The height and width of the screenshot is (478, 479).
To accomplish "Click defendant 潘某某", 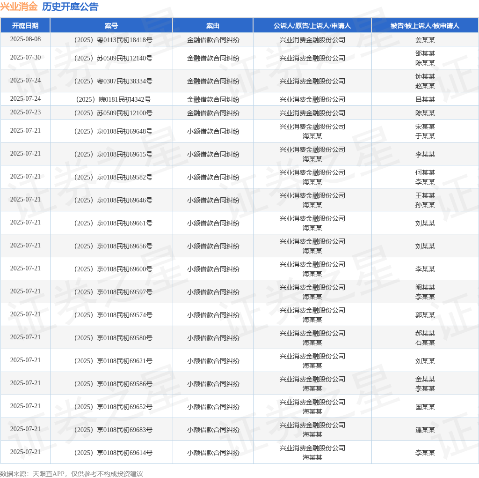I will tap(425, 430).
